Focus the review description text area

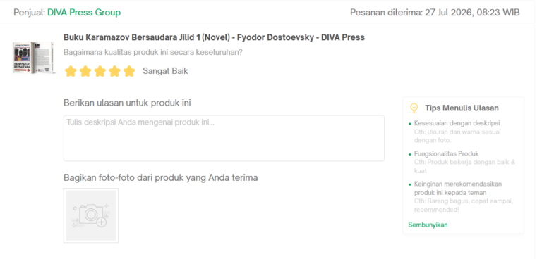point(224,138)
